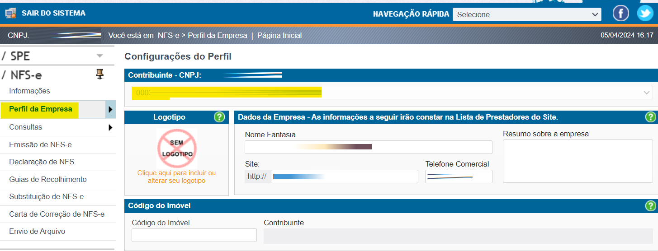Open help icon in Dados da Empresa header

650,117
